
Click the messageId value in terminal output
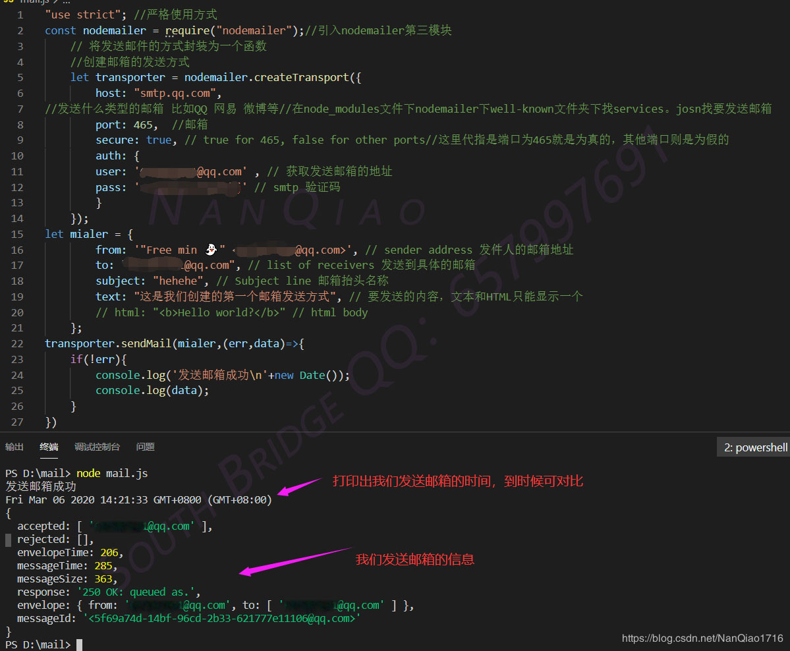[x=222, y=618]
